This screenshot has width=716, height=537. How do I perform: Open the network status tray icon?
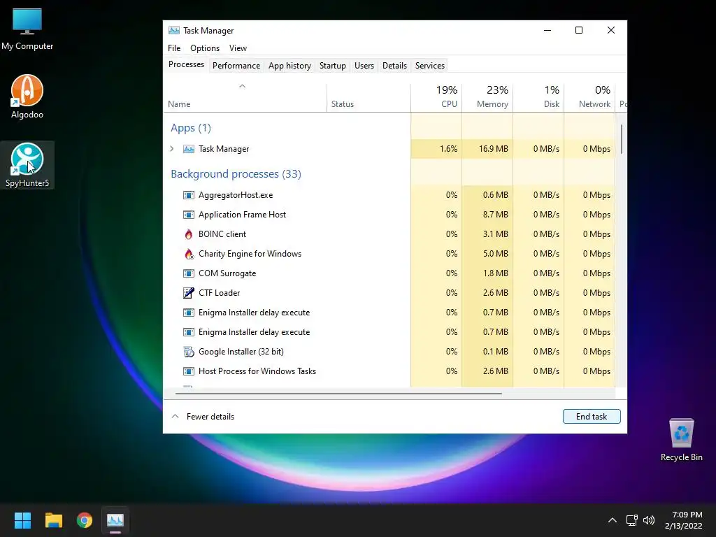pos(631,520)
